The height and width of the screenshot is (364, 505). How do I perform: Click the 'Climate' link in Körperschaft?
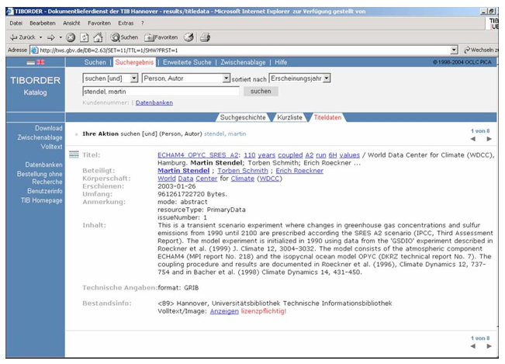(243, 179)
